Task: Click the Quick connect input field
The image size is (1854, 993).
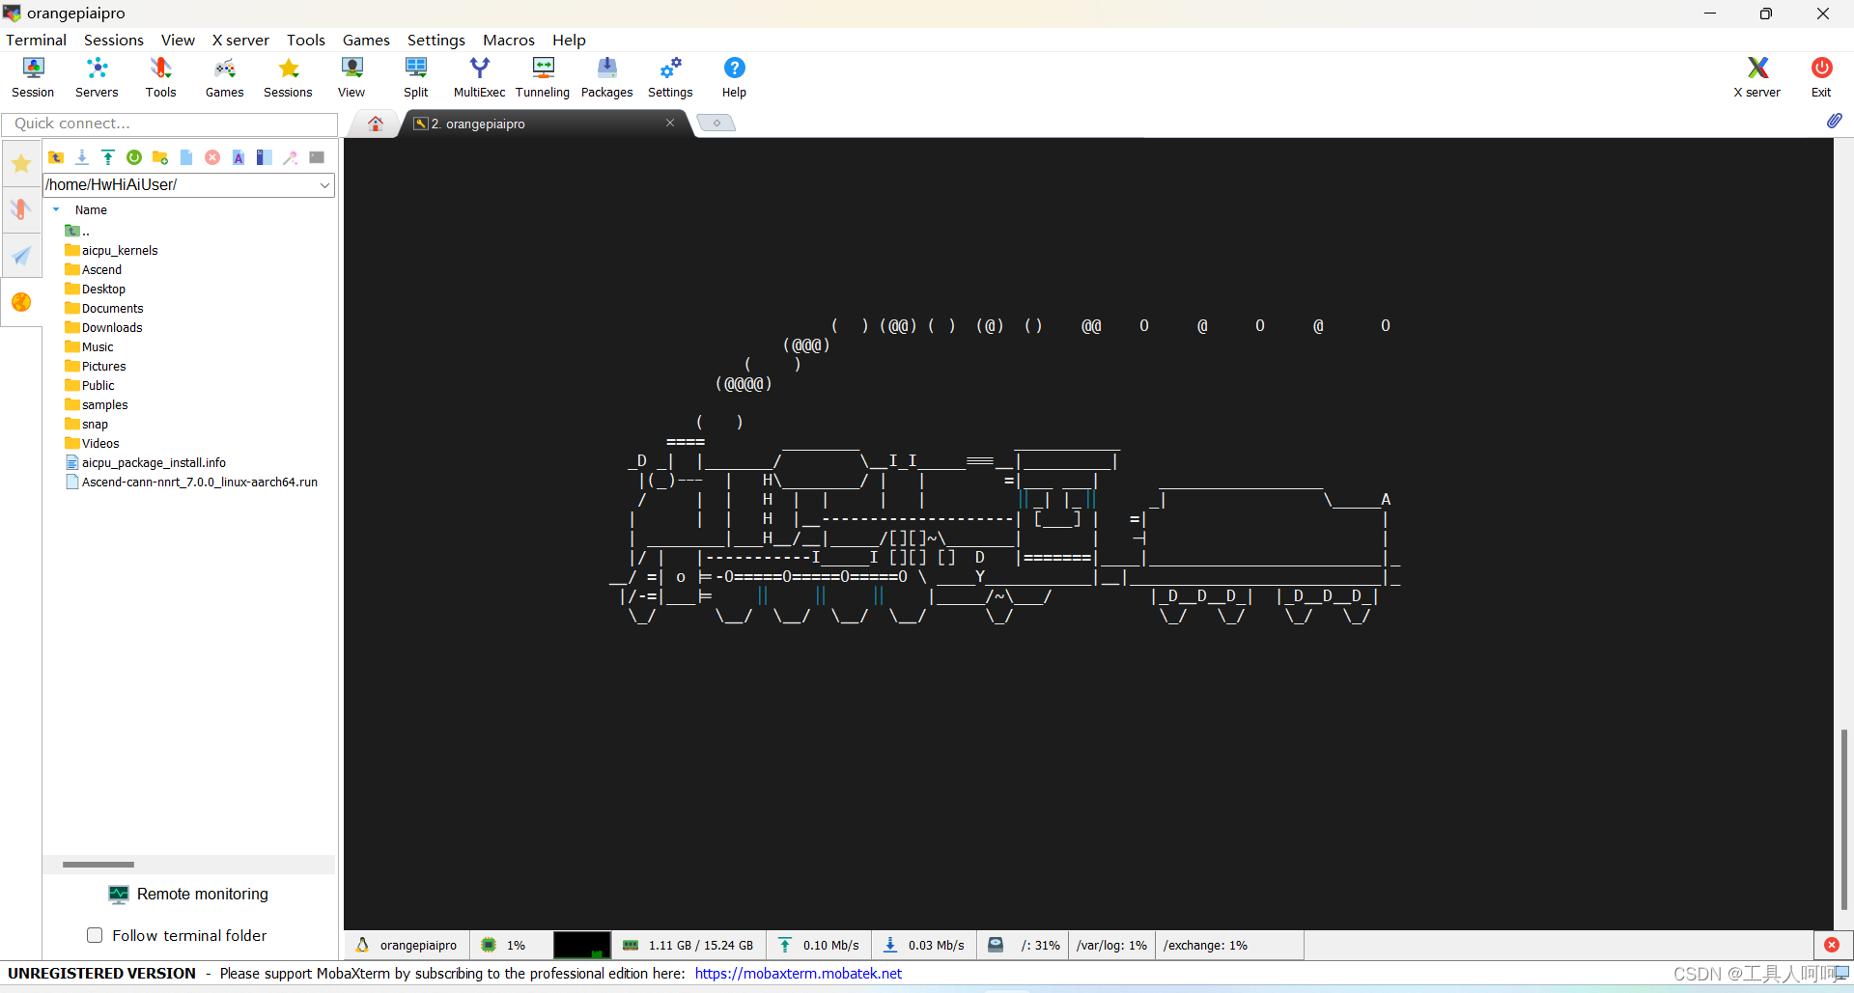Action: (x=170, y=124)
